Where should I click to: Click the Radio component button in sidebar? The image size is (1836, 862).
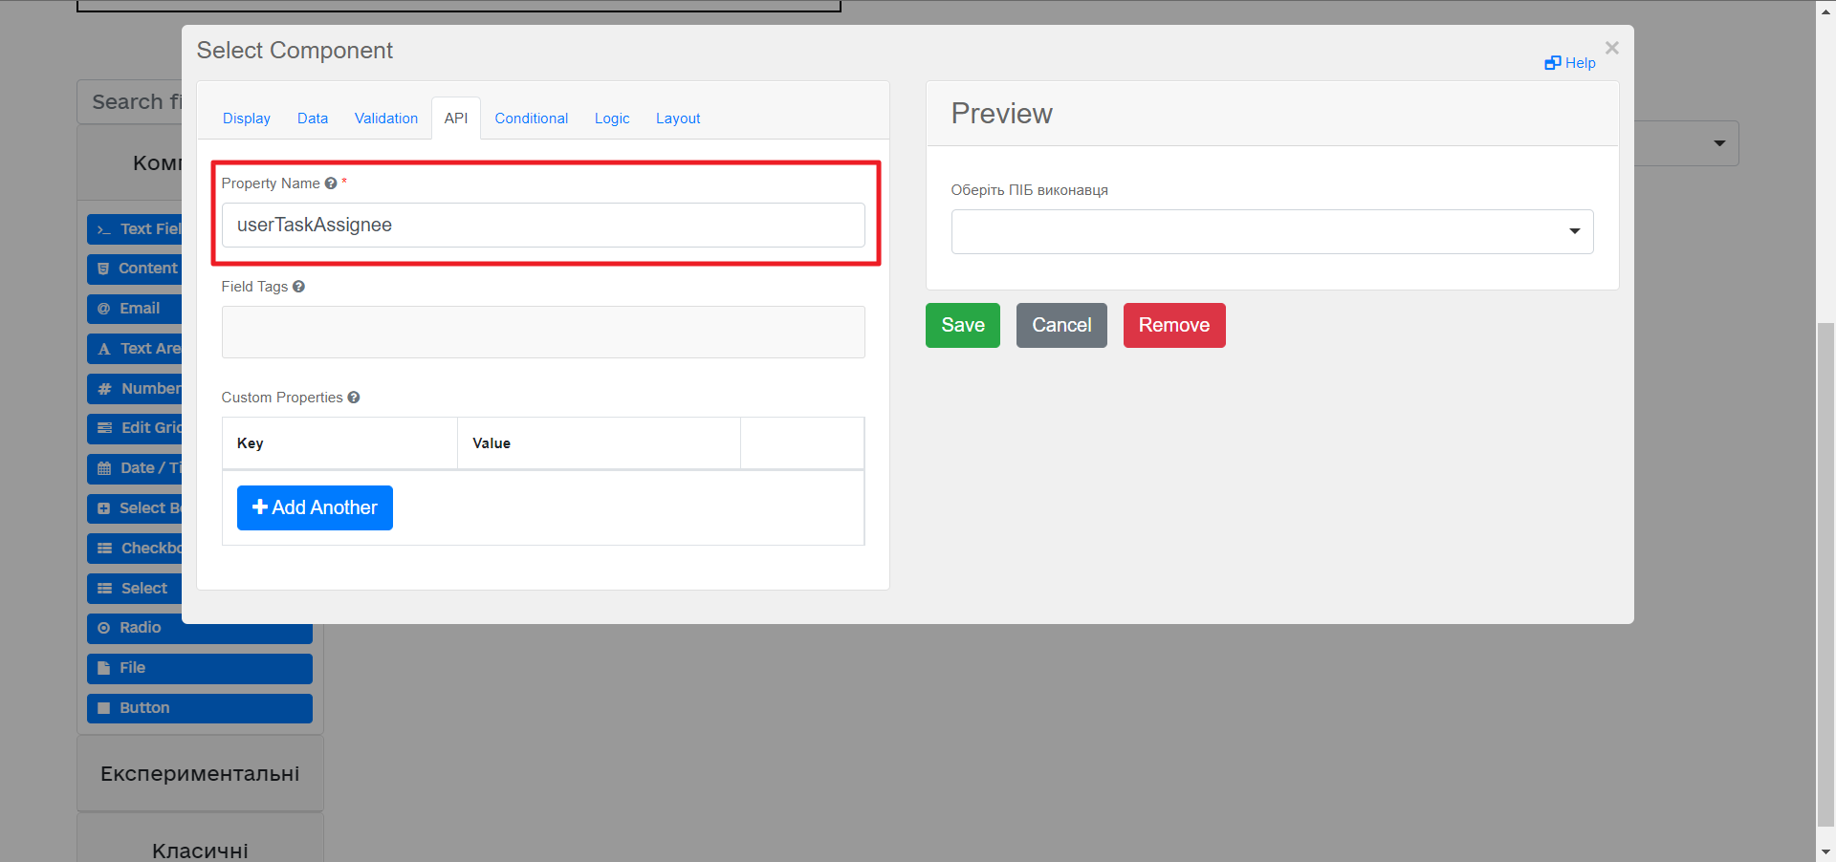[200, 628]
